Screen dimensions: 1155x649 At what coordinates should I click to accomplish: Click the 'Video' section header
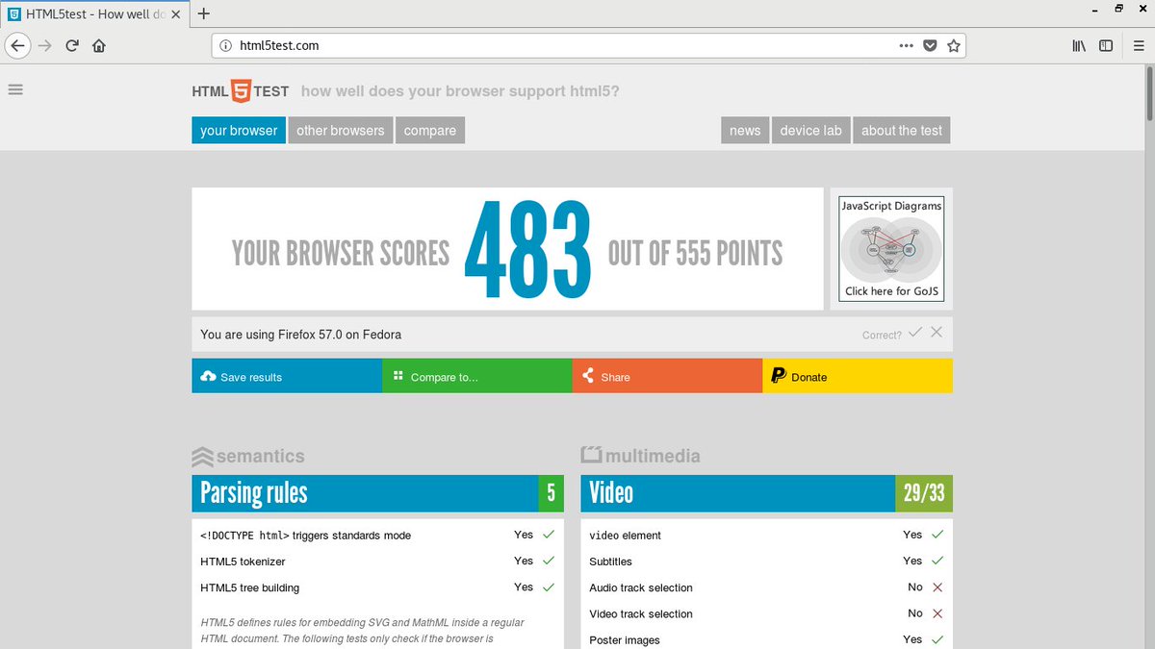click(x=738, y=493)
